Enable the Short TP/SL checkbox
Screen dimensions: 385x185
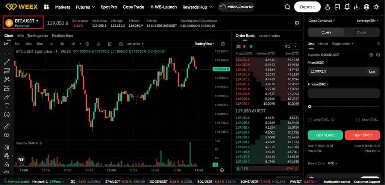coord(358,120)
